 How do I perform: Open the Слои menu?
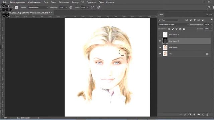click(46, 2)
